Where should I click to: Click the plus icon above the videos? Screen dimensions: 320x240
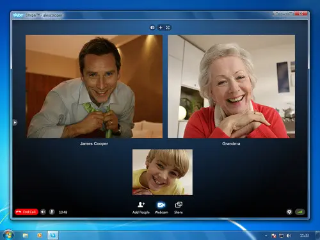pos(161,28)
